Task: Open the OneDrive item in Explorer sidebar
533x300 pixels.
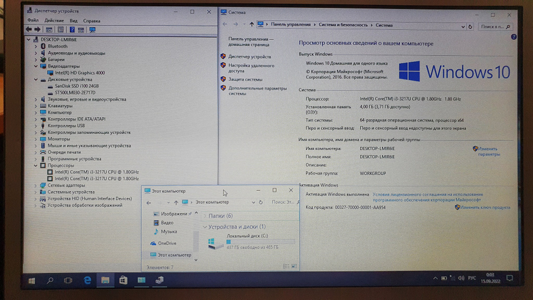Action: [x=166, y=244]
